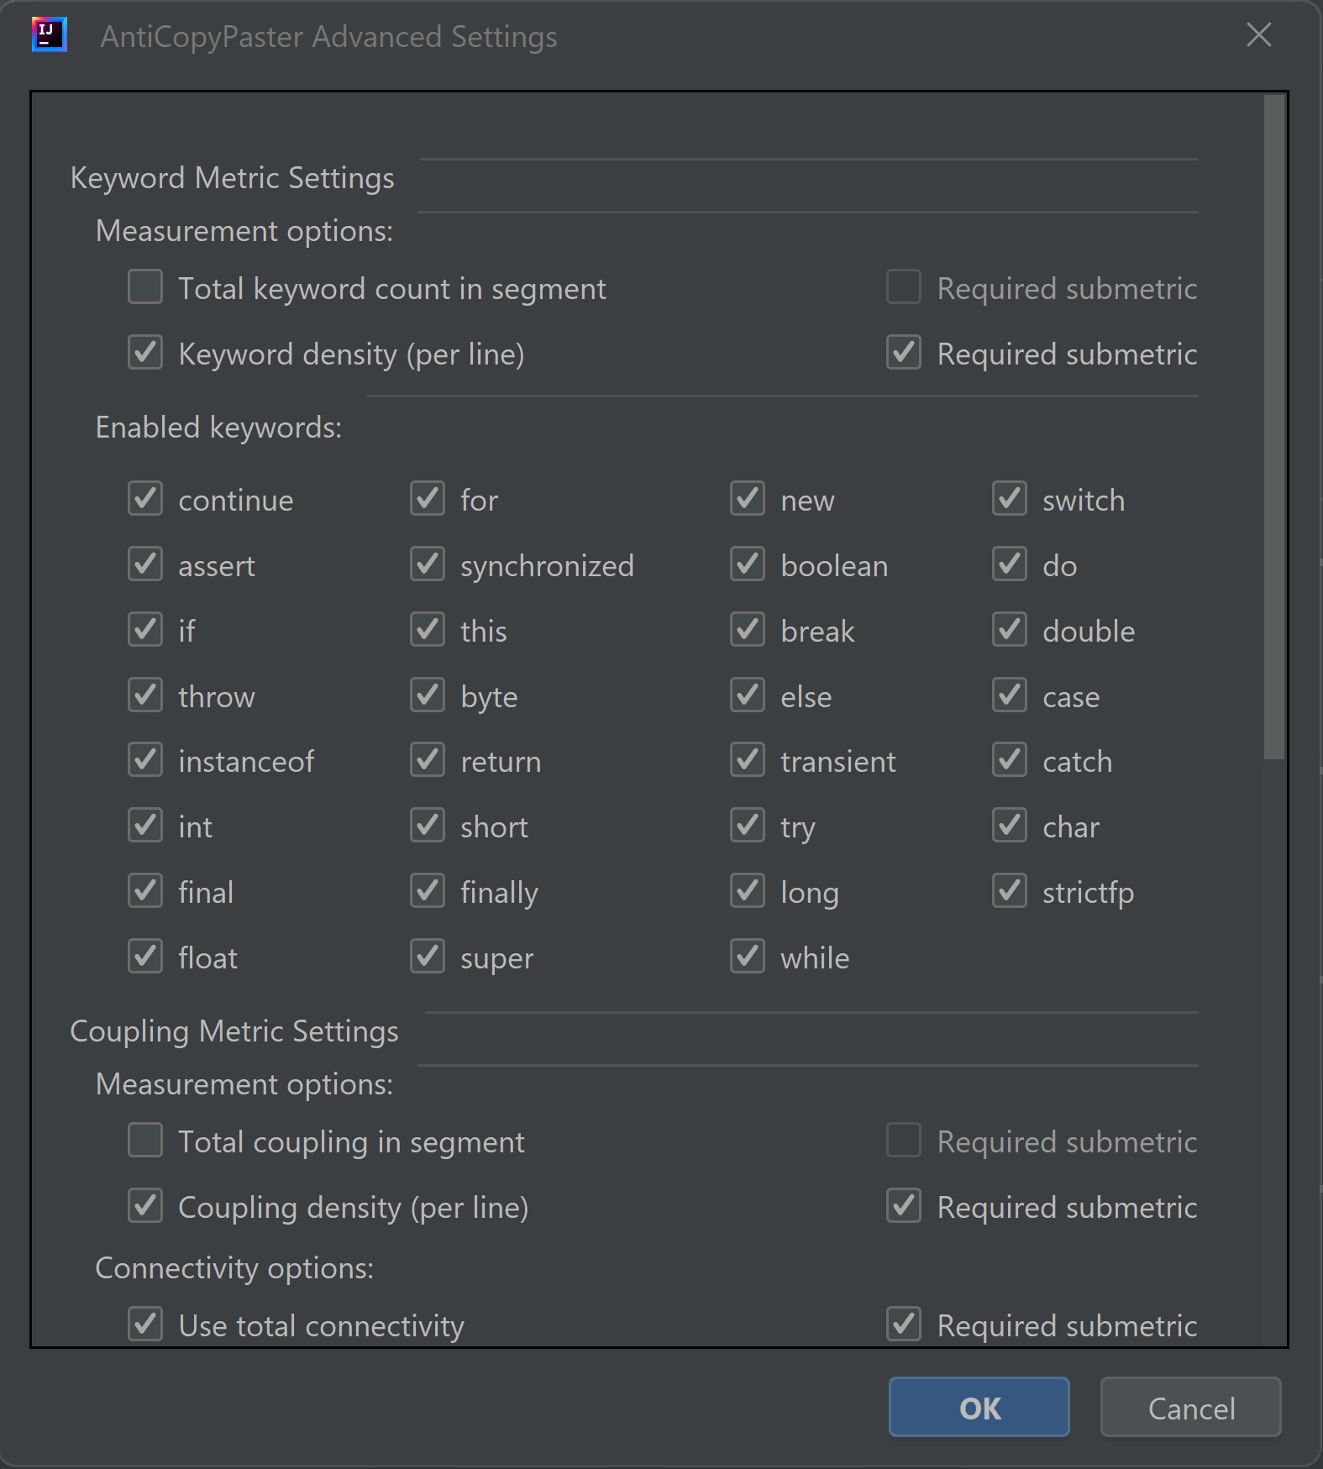Image resolution: width=1323 pixels, height=1469 pixels.
Task: Toggle the 'finally' keyword checkbox
Action: pyautogui.click(x=428, y=891)
